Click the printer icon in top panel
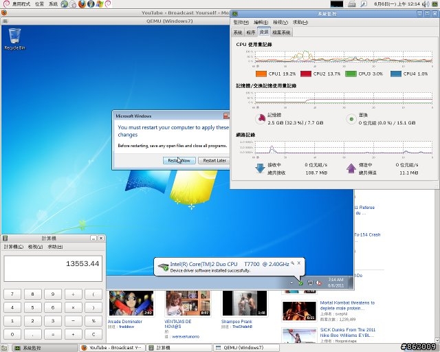This screenshot has width=440, height=352. [352, 4]
